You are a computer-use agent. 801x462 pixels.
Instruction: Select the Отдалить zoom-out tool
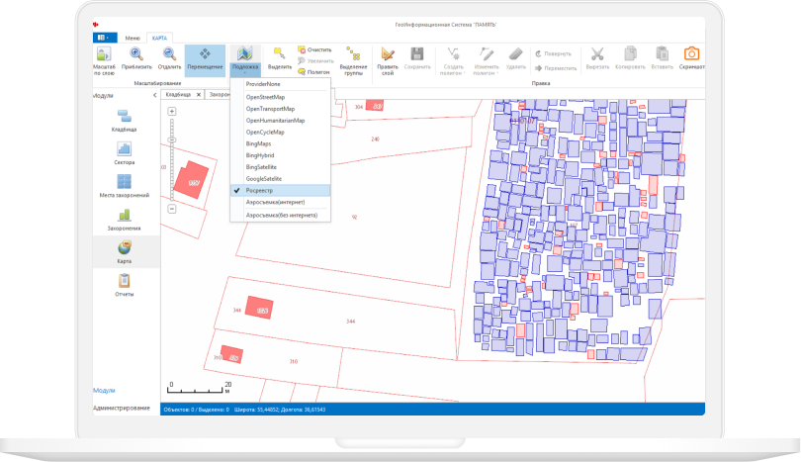169,57
